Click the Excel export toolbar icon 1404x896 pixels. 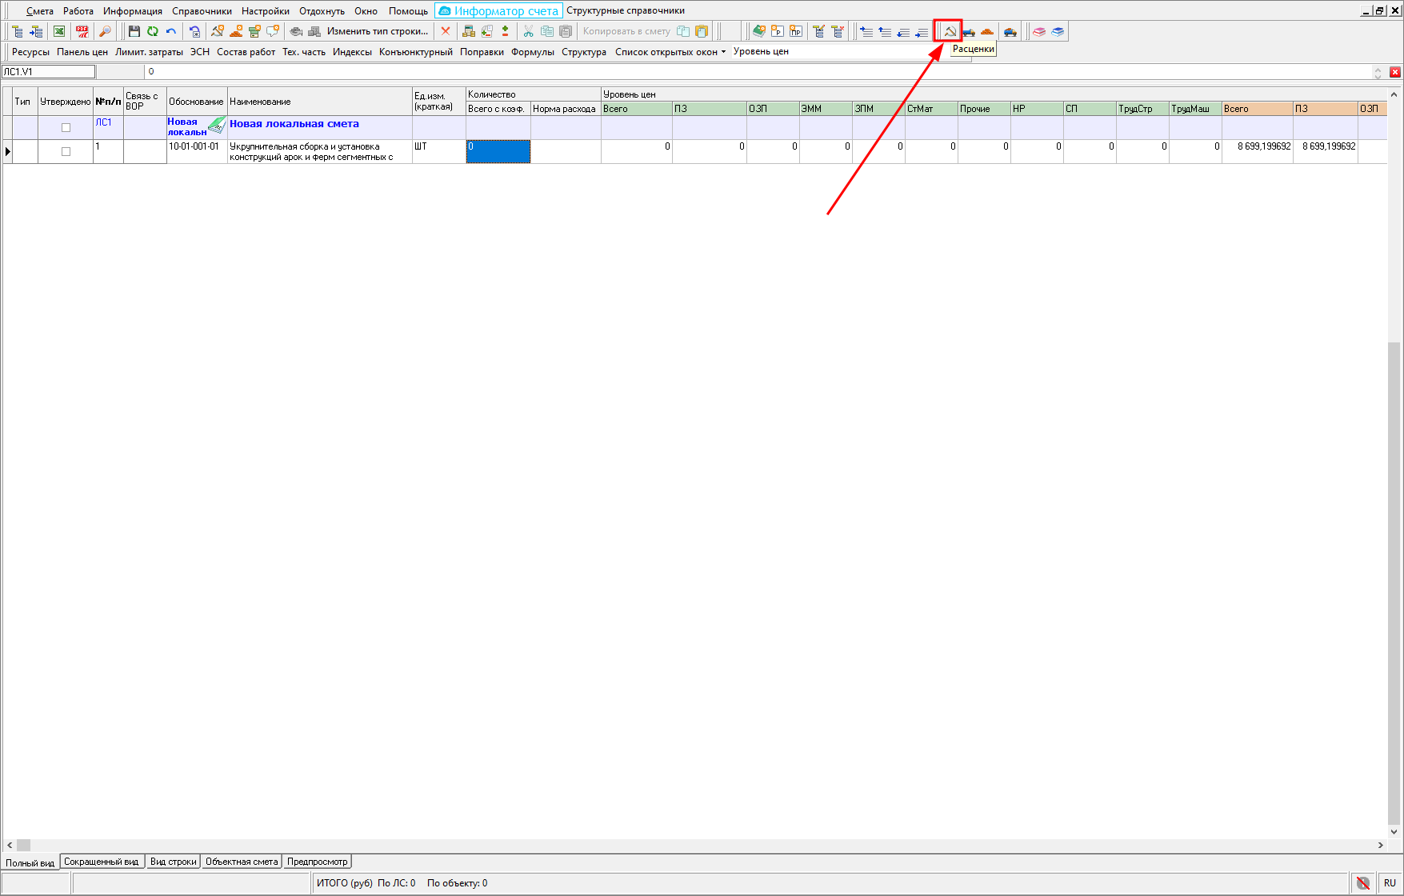coord(59,32)
